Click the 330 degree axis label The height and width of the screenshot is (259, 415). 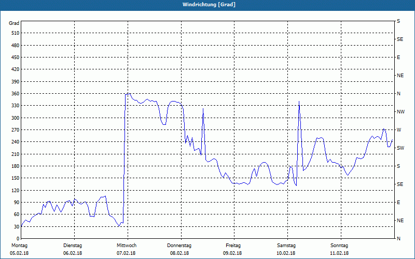coord(16,106)
